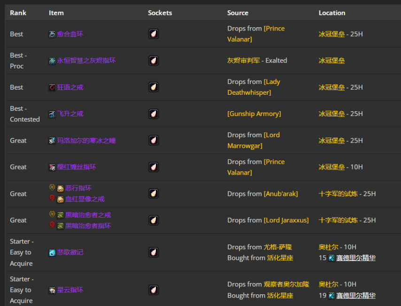Viewport: 401px width, 306px height.
Task: Follow the [Anub'arak] boss link
Action: coord(280,194)
